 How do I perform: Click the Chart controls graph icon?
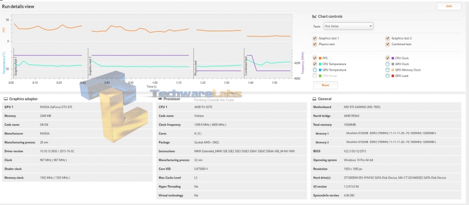point(314,17)
